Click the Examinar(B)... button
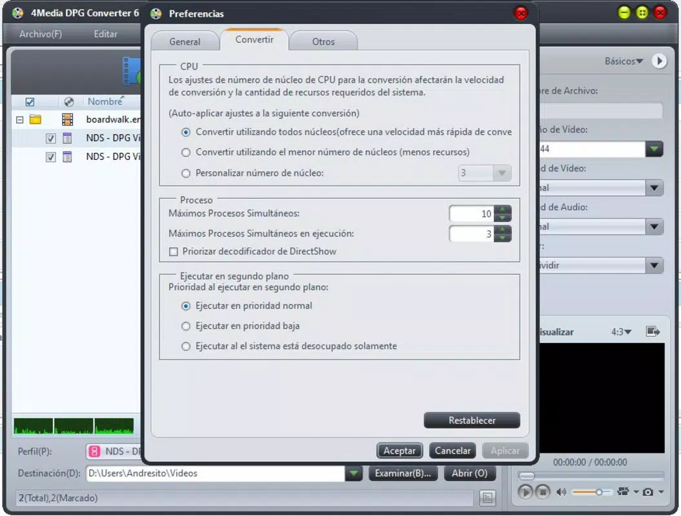Image resolution: width=681 pixels, height=516 pixels. pos(403,473)
